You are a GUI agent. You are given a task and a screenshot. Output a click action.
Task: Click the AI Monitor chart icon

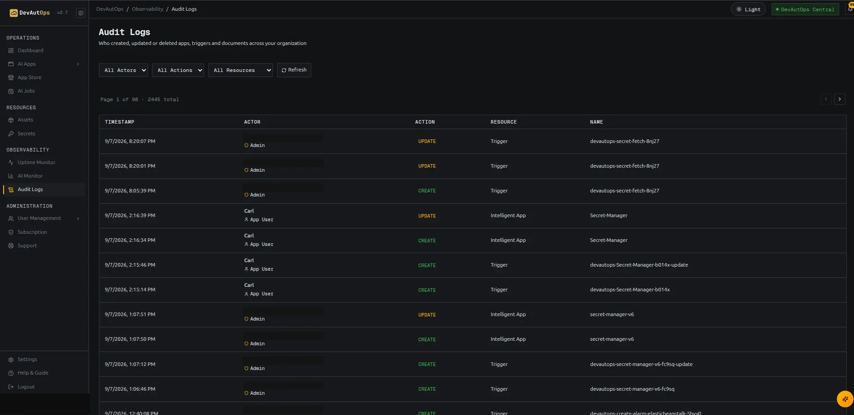pos(11,176)
